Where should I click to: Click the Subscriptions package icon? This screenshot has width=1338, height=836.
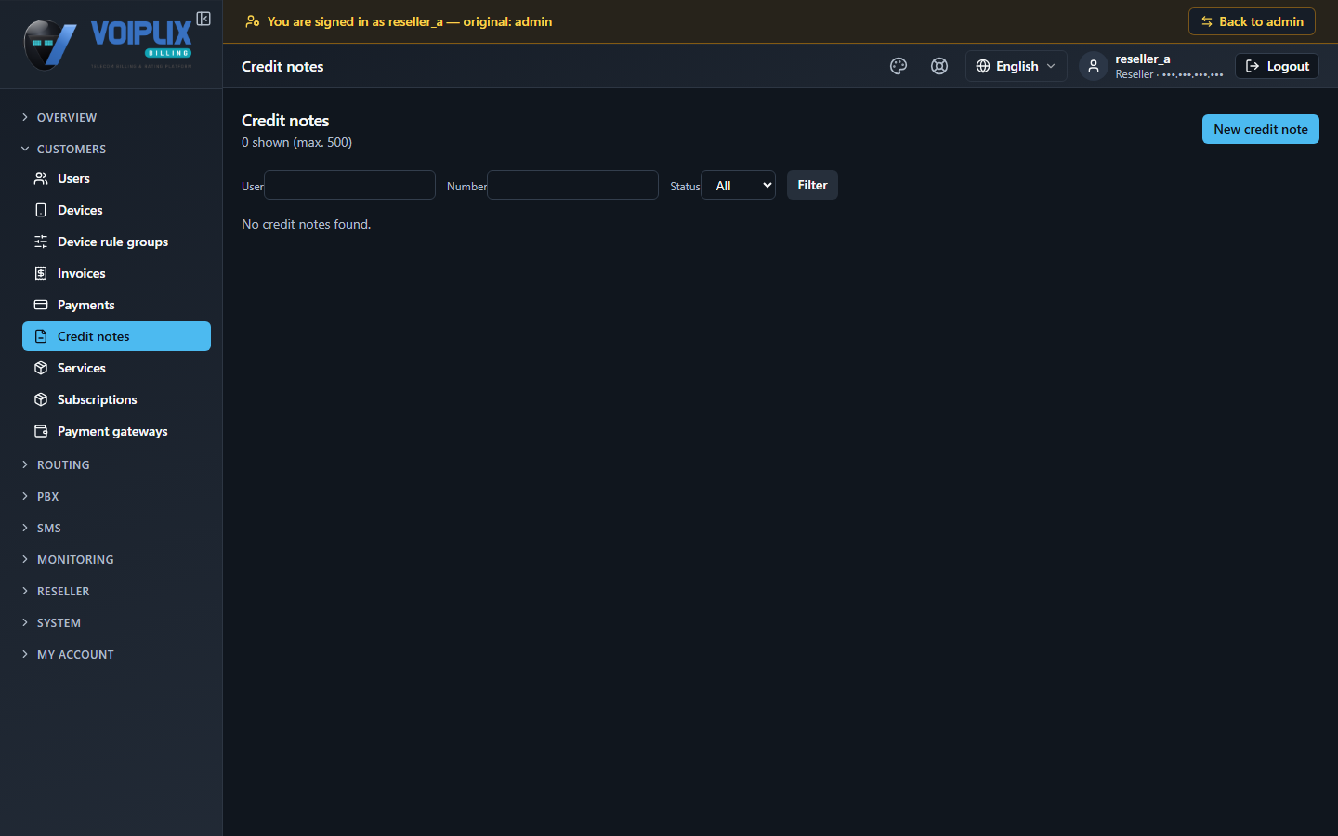pos(41,399)
